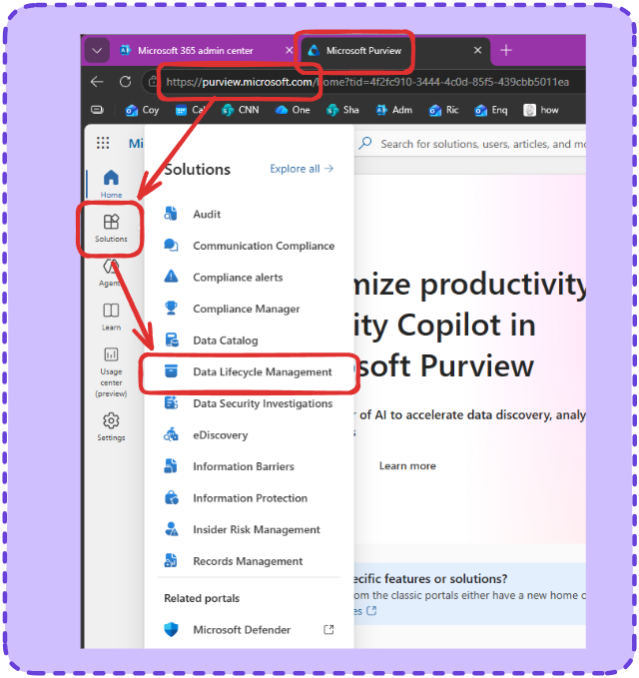
Task: Select Data Lifecycle Management from Solutions
Action: coord(262,372)
